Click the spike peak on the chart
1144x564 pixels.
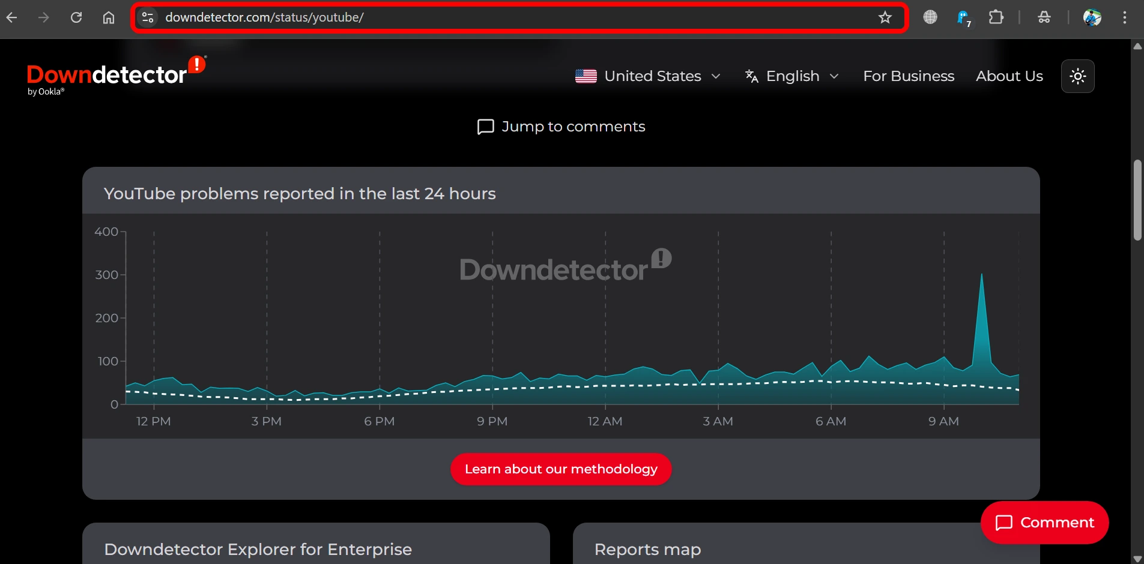981,276
